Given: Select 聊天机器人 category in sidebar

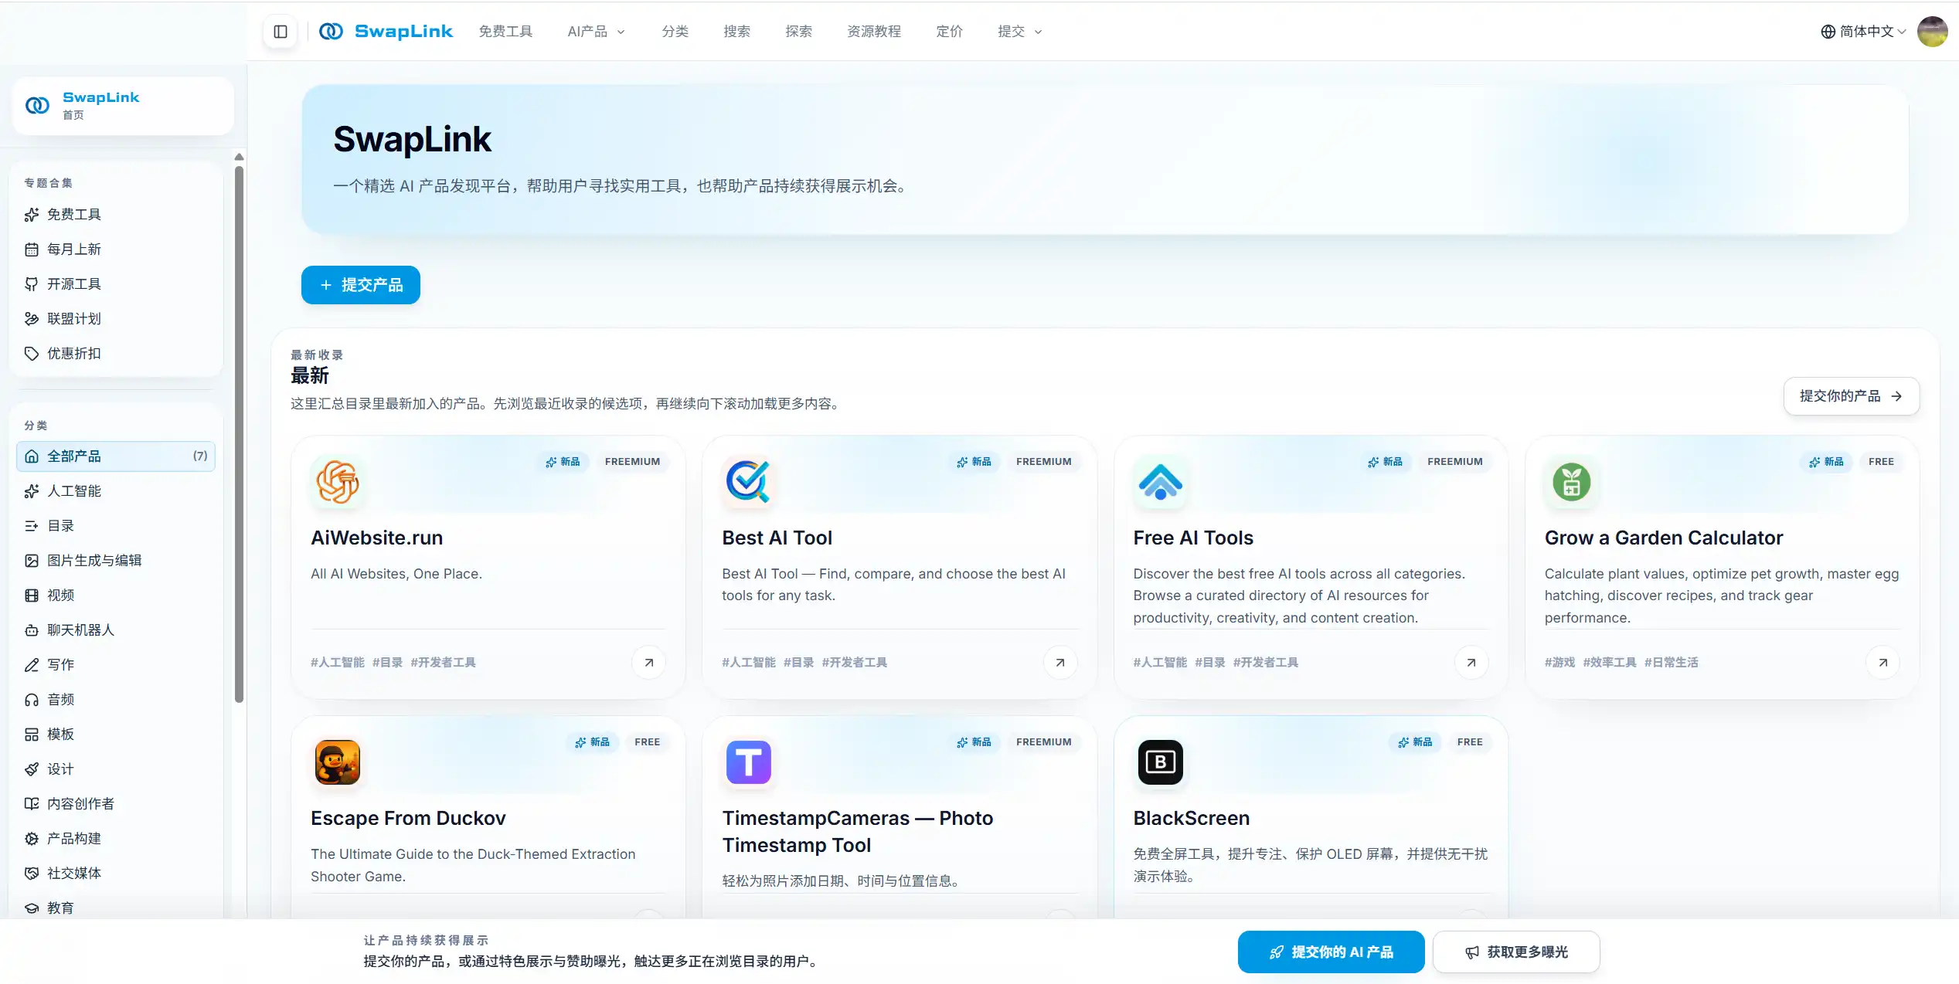Looking at the screenshot, I should [116, 630].
